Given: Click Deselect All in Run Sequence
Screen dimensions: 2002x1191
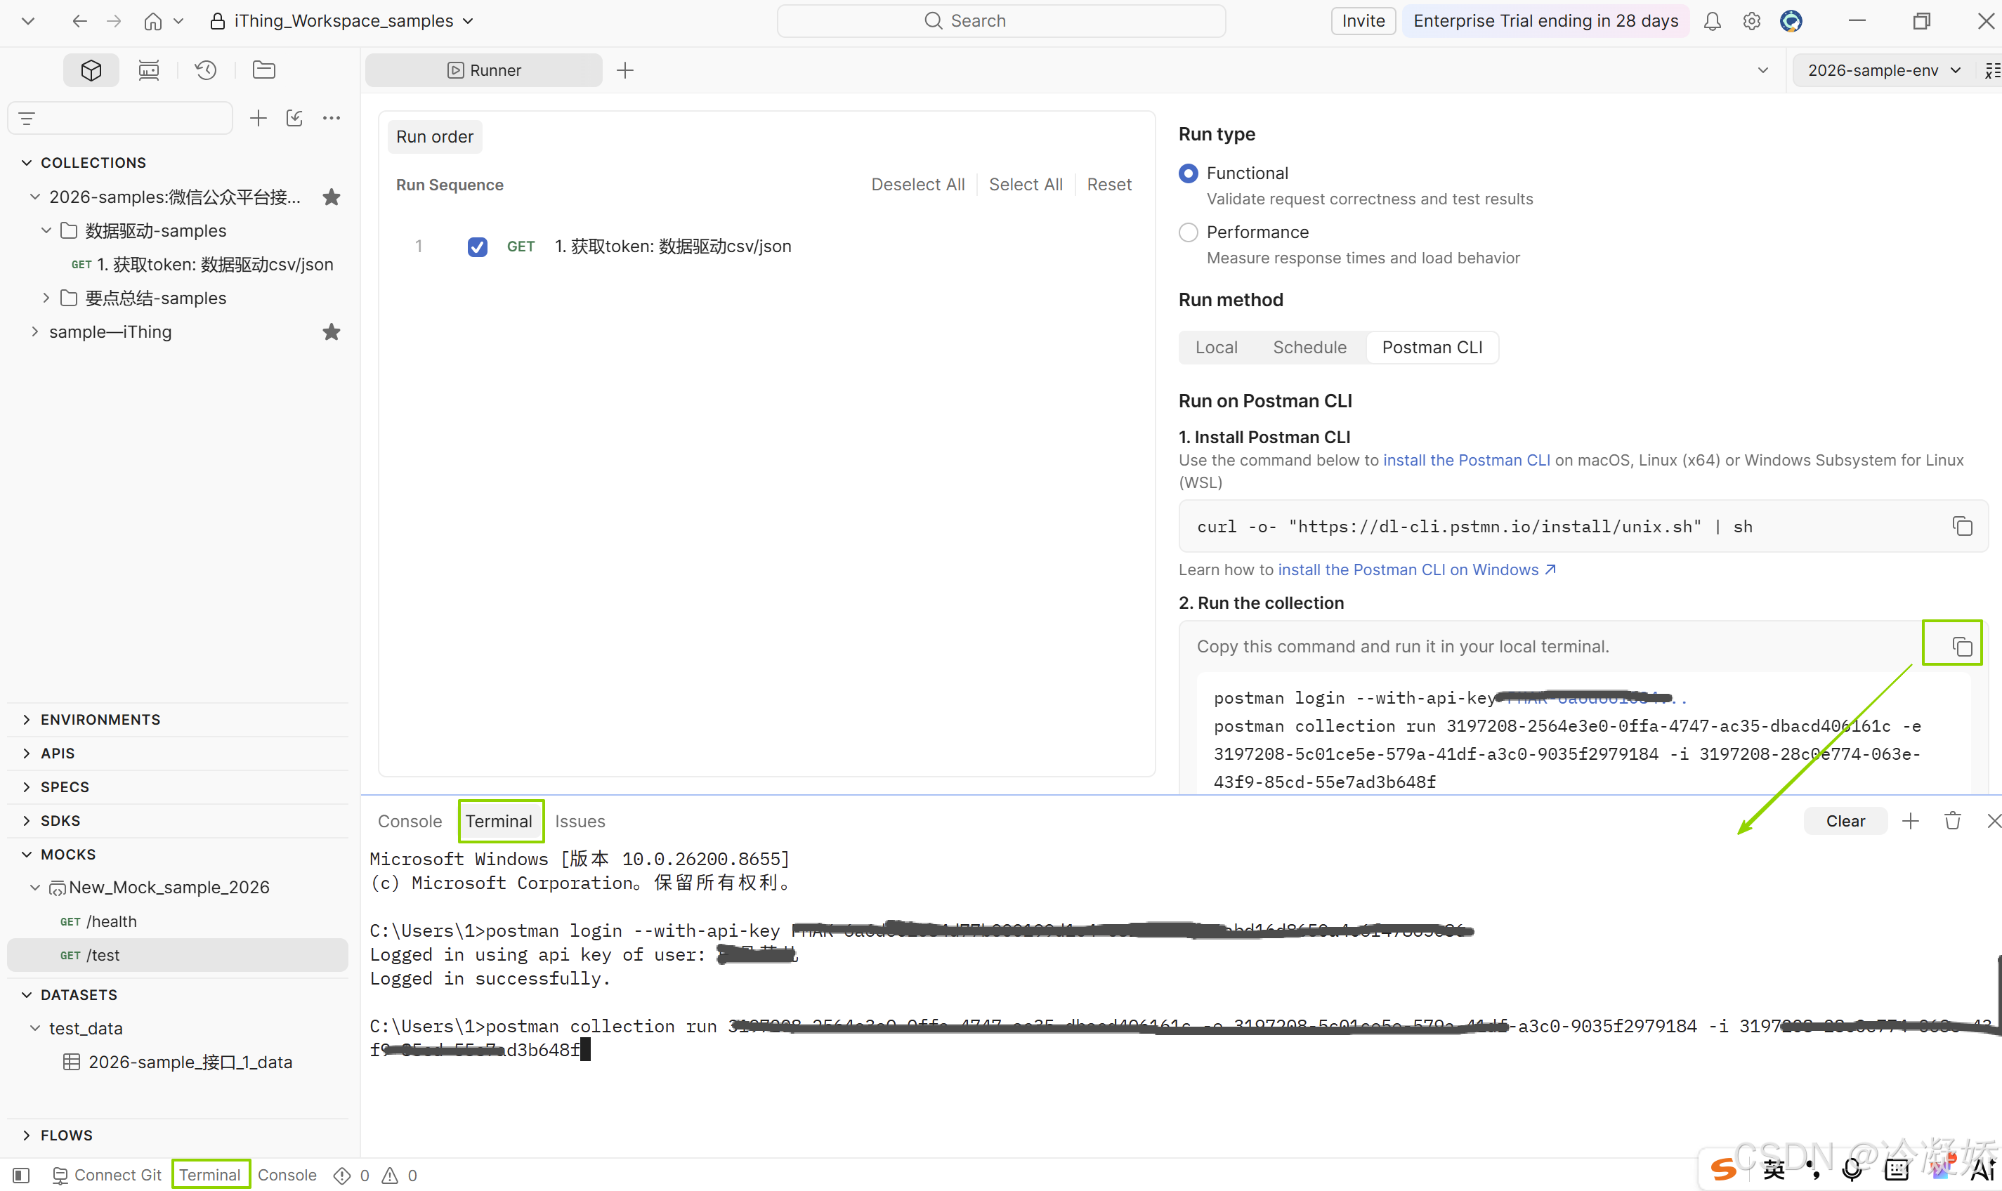Looking at the screenshot, I should pos(917,185).
